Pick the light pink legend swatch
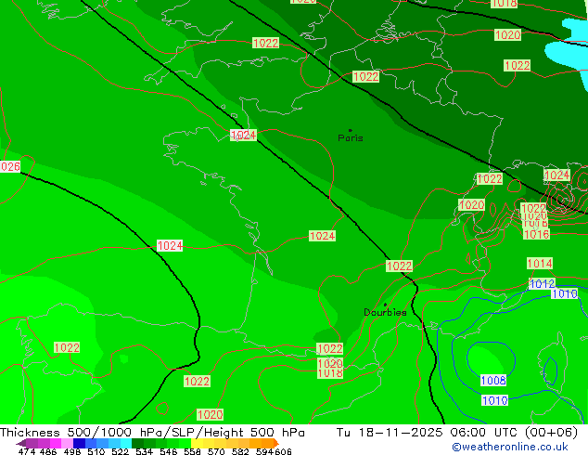Viewport: 588px width, 455px height. click(68, 443)
